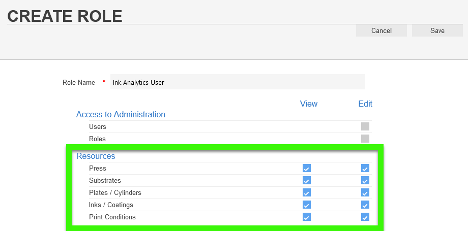The width and height of the screenshot is (468, 231).
Task: Uncheck View for Inks / Coatings
Action: [x=306, y=205]
